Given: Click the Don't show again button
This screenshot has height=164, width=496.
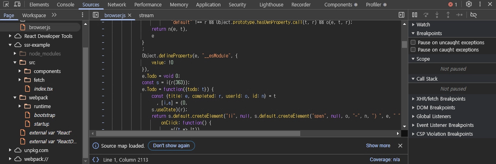Looking at the screenshot, I should click(171, 146).
